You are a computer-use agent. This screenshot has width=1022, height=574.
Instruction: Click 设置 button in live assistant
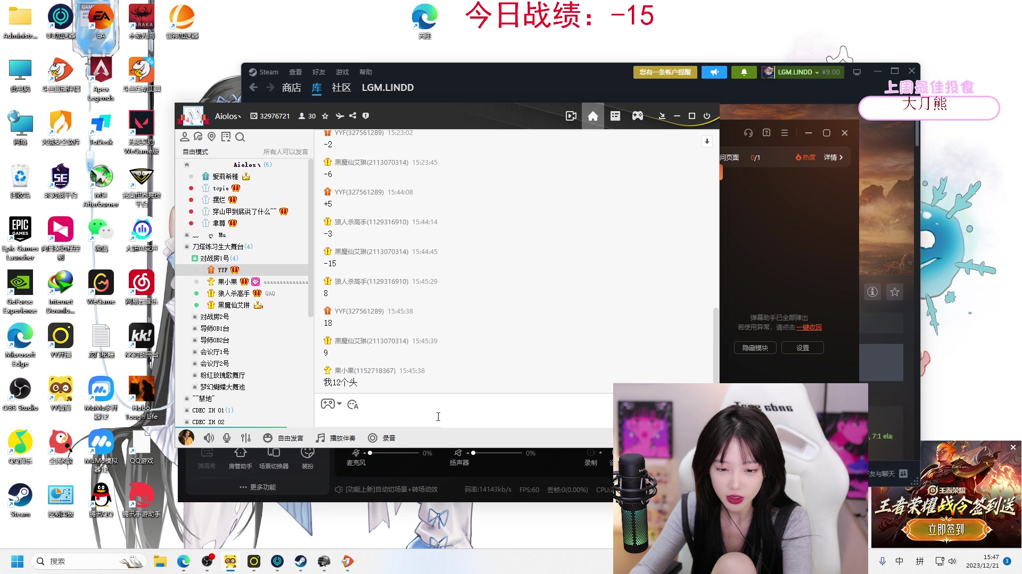click(x=803, y=348)
